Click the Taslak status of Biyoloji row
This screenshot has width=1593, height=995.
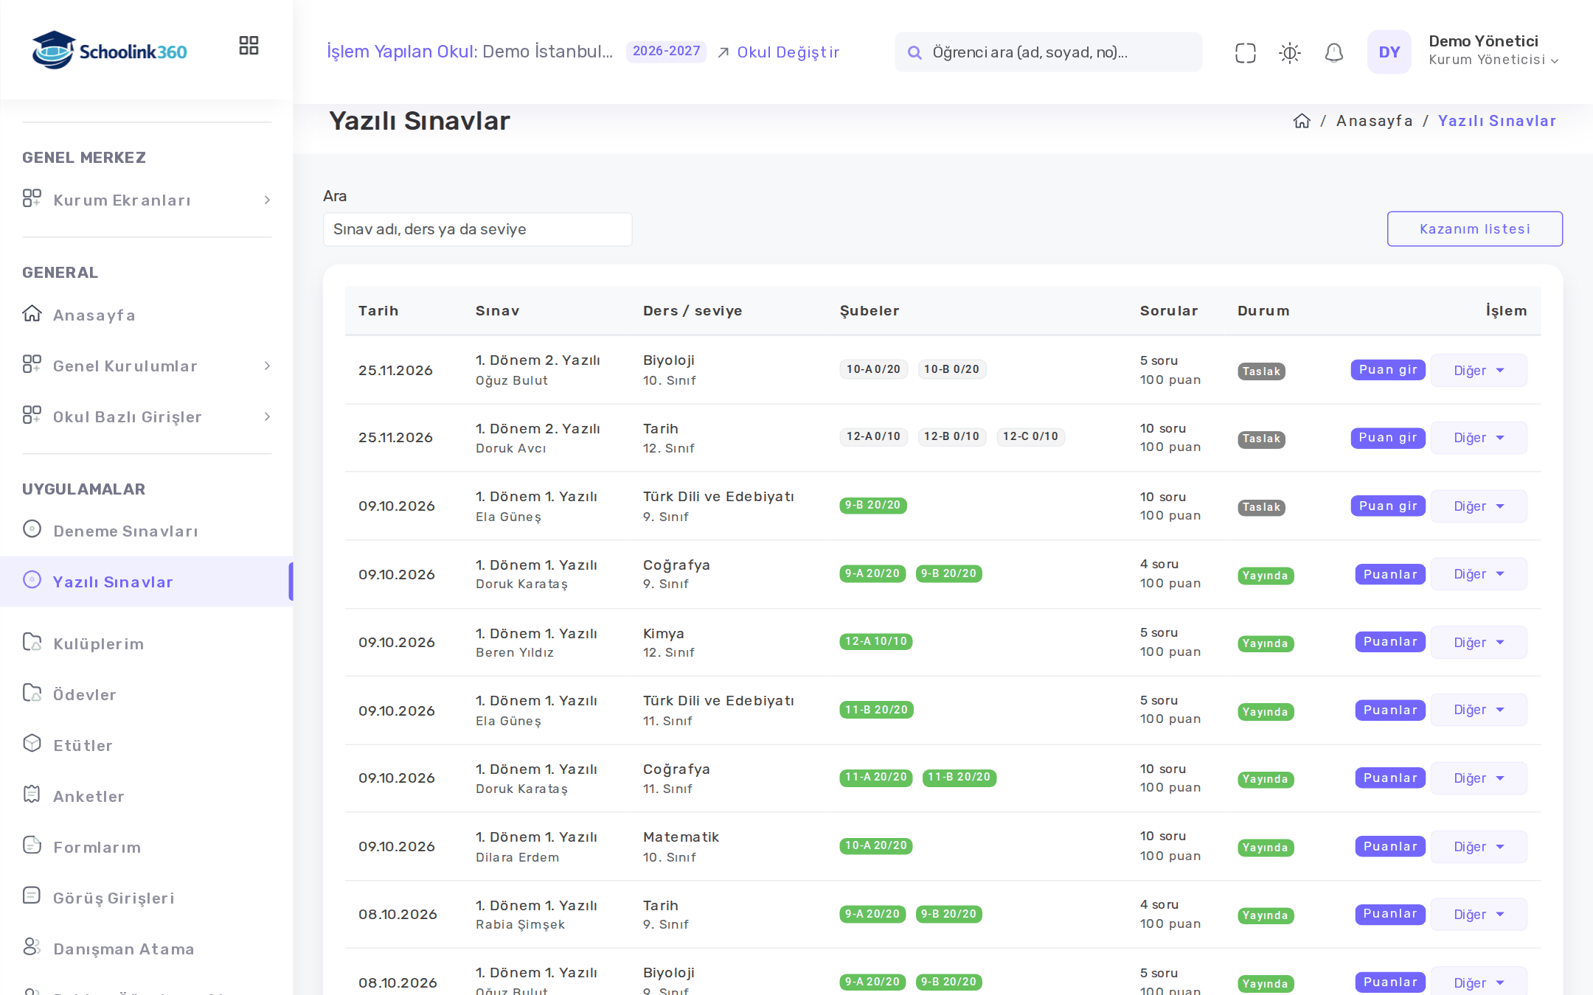(x=1261, y=371)
